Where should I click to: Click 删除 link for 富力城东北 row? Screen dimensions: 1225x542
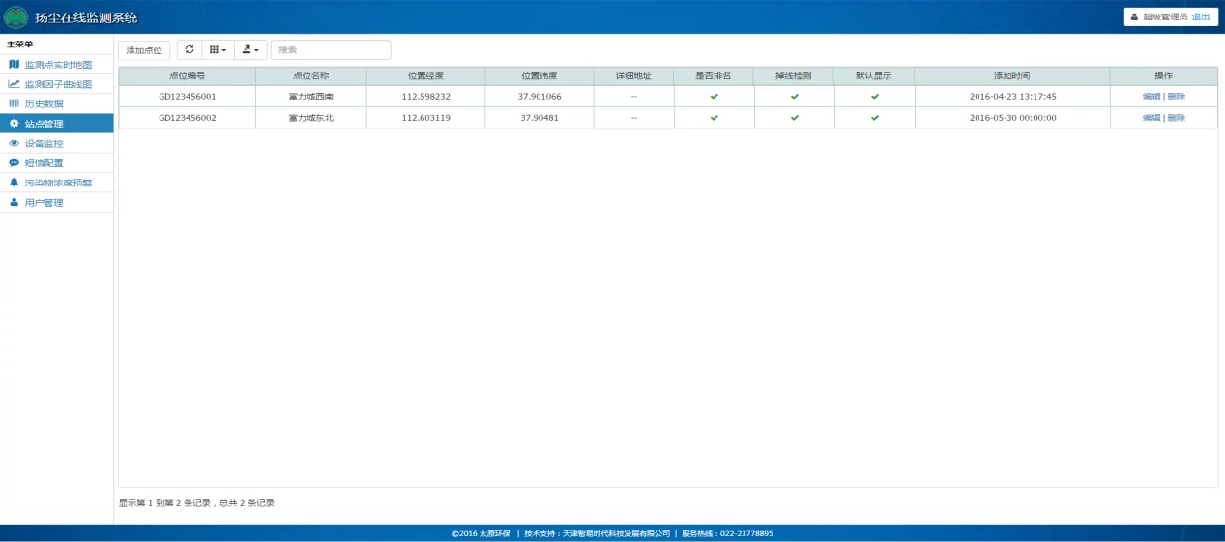tap(1176, 118)
